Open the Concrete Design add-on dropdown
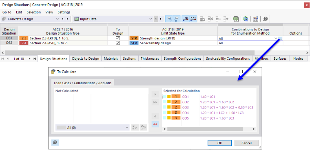 [x=58, y=19]
